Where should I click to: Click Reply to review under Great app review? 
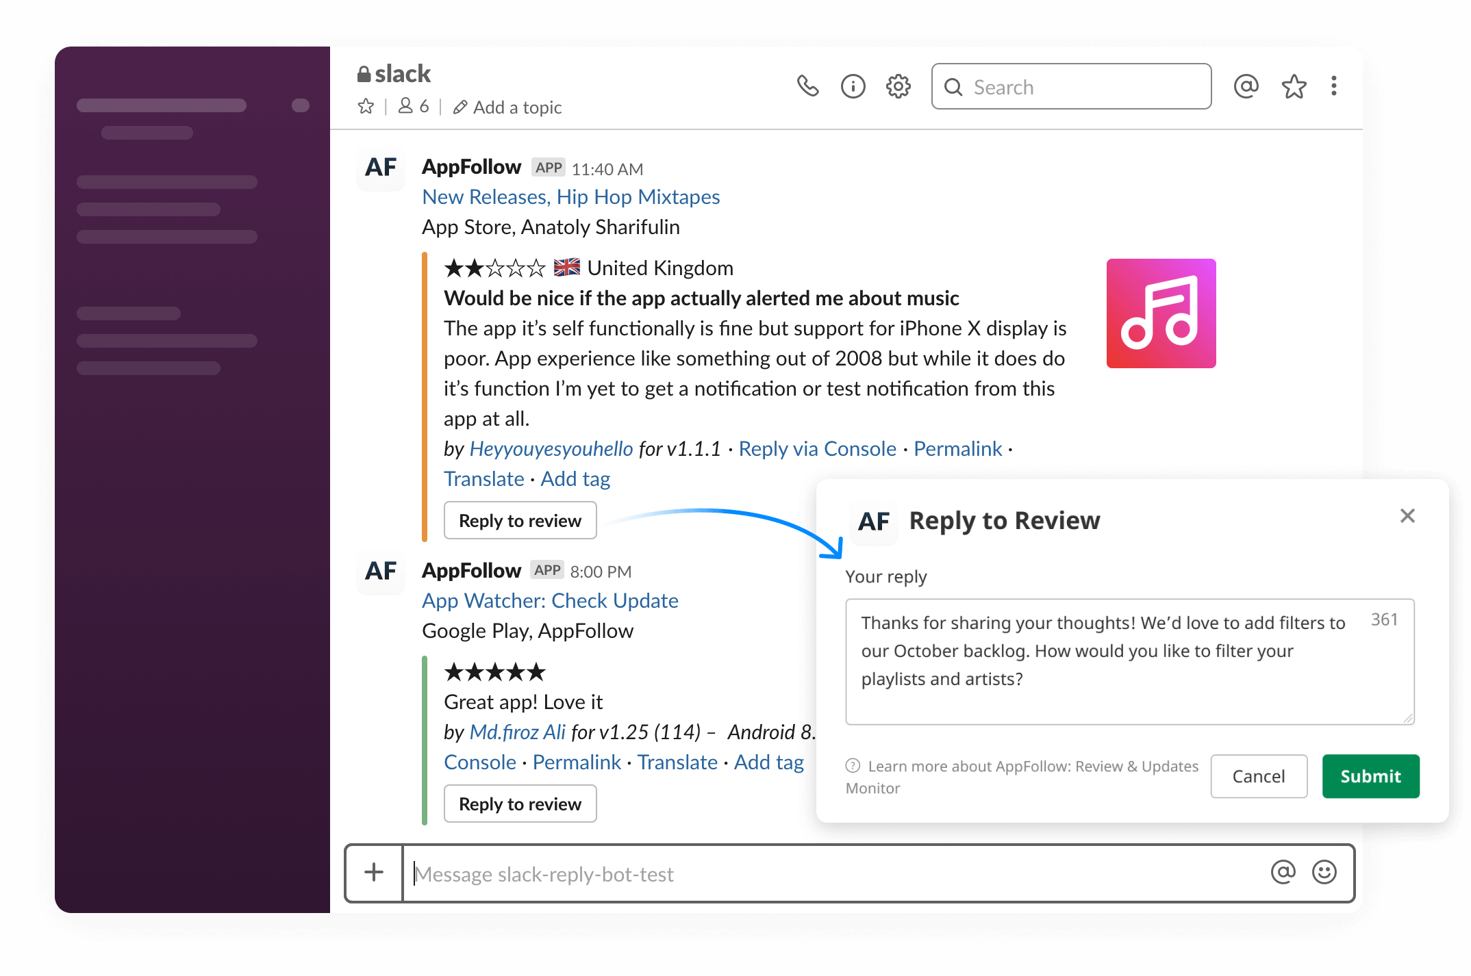(520, 804)
